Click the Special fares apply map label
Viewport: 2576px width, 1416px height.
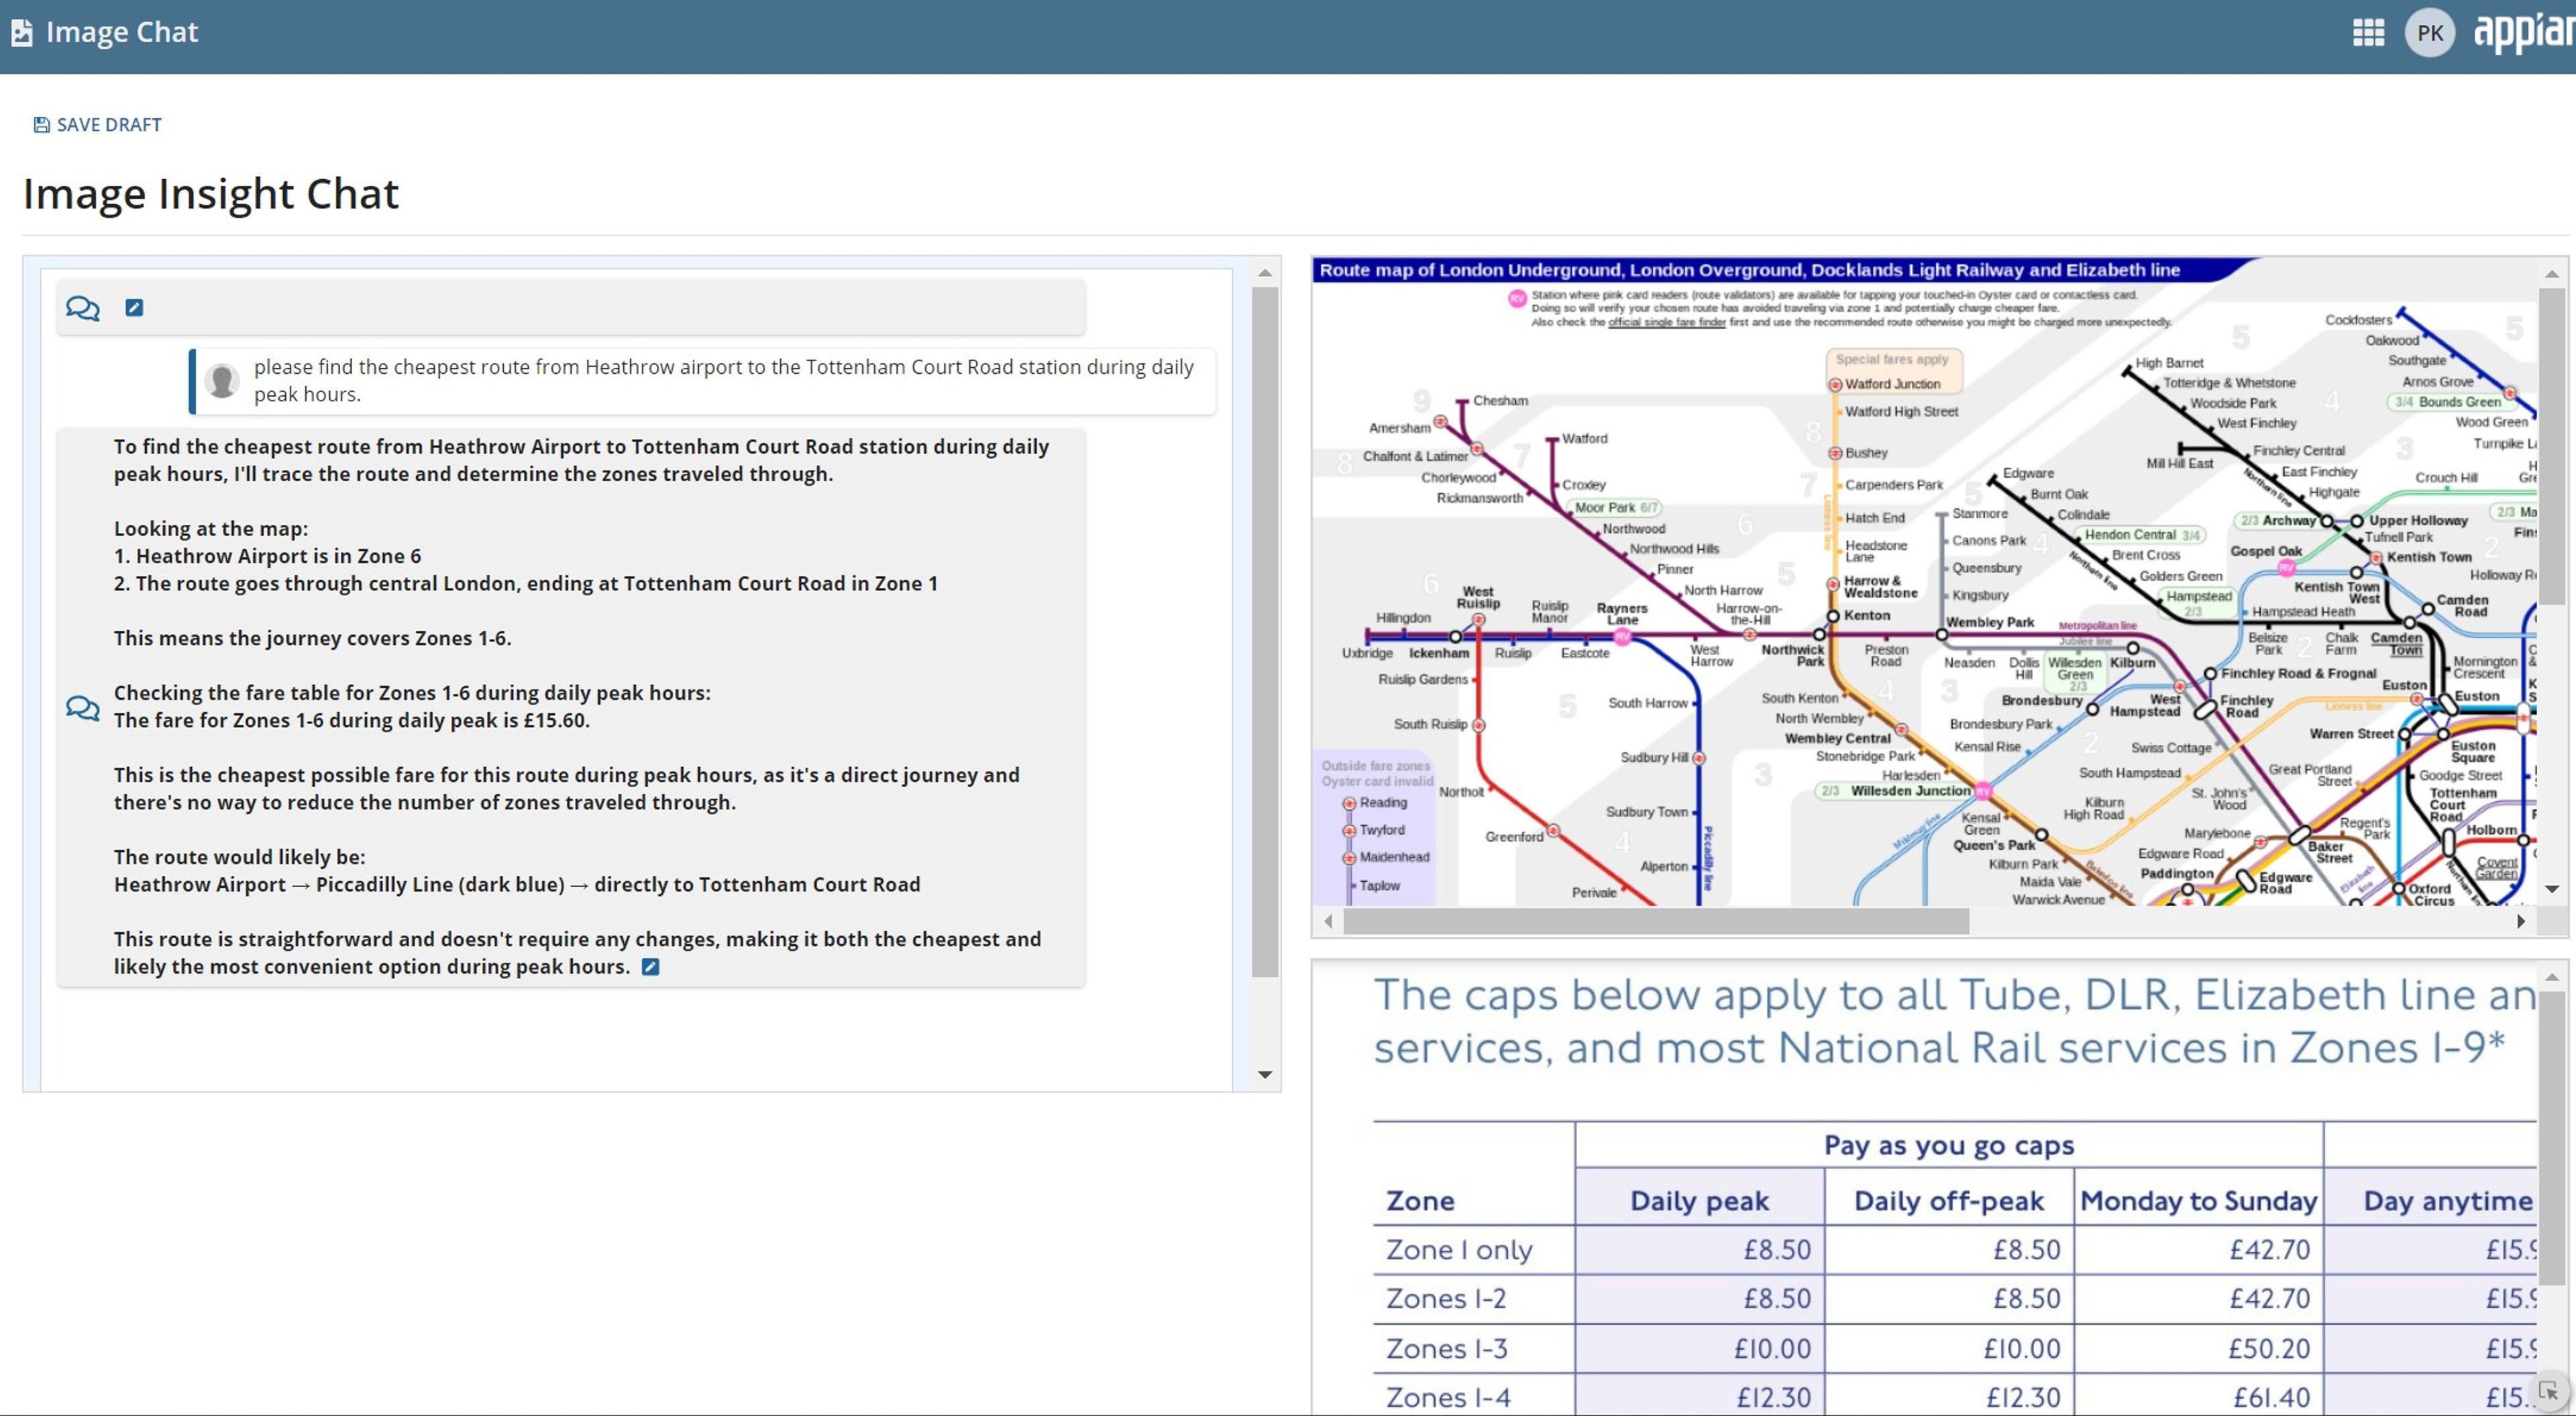(x=1892, y=359)
